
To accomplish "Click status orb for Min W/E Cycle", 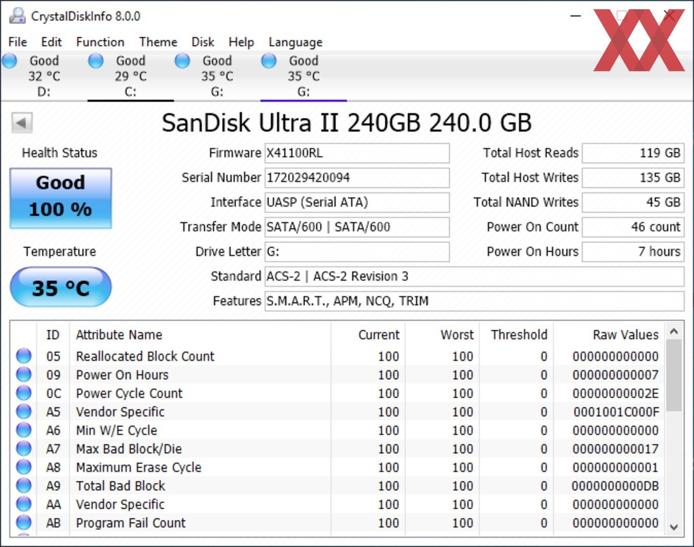I will pos(23,430).
